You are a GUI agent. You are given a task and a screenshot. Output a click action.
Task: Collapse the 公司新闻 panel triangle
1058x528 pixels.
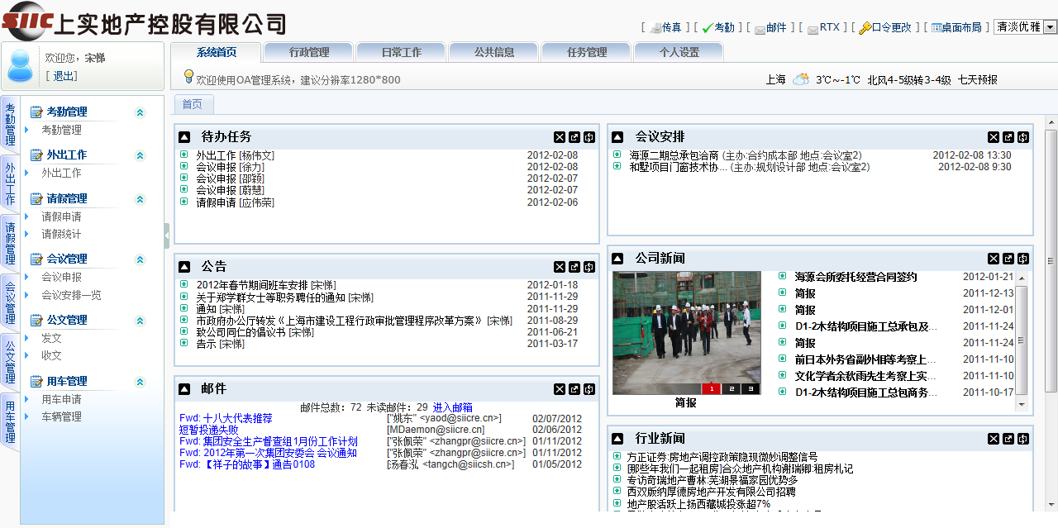coord(617,259)
